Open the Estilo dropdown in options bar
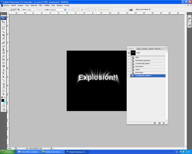192x154 pixels. coord(58,9)
